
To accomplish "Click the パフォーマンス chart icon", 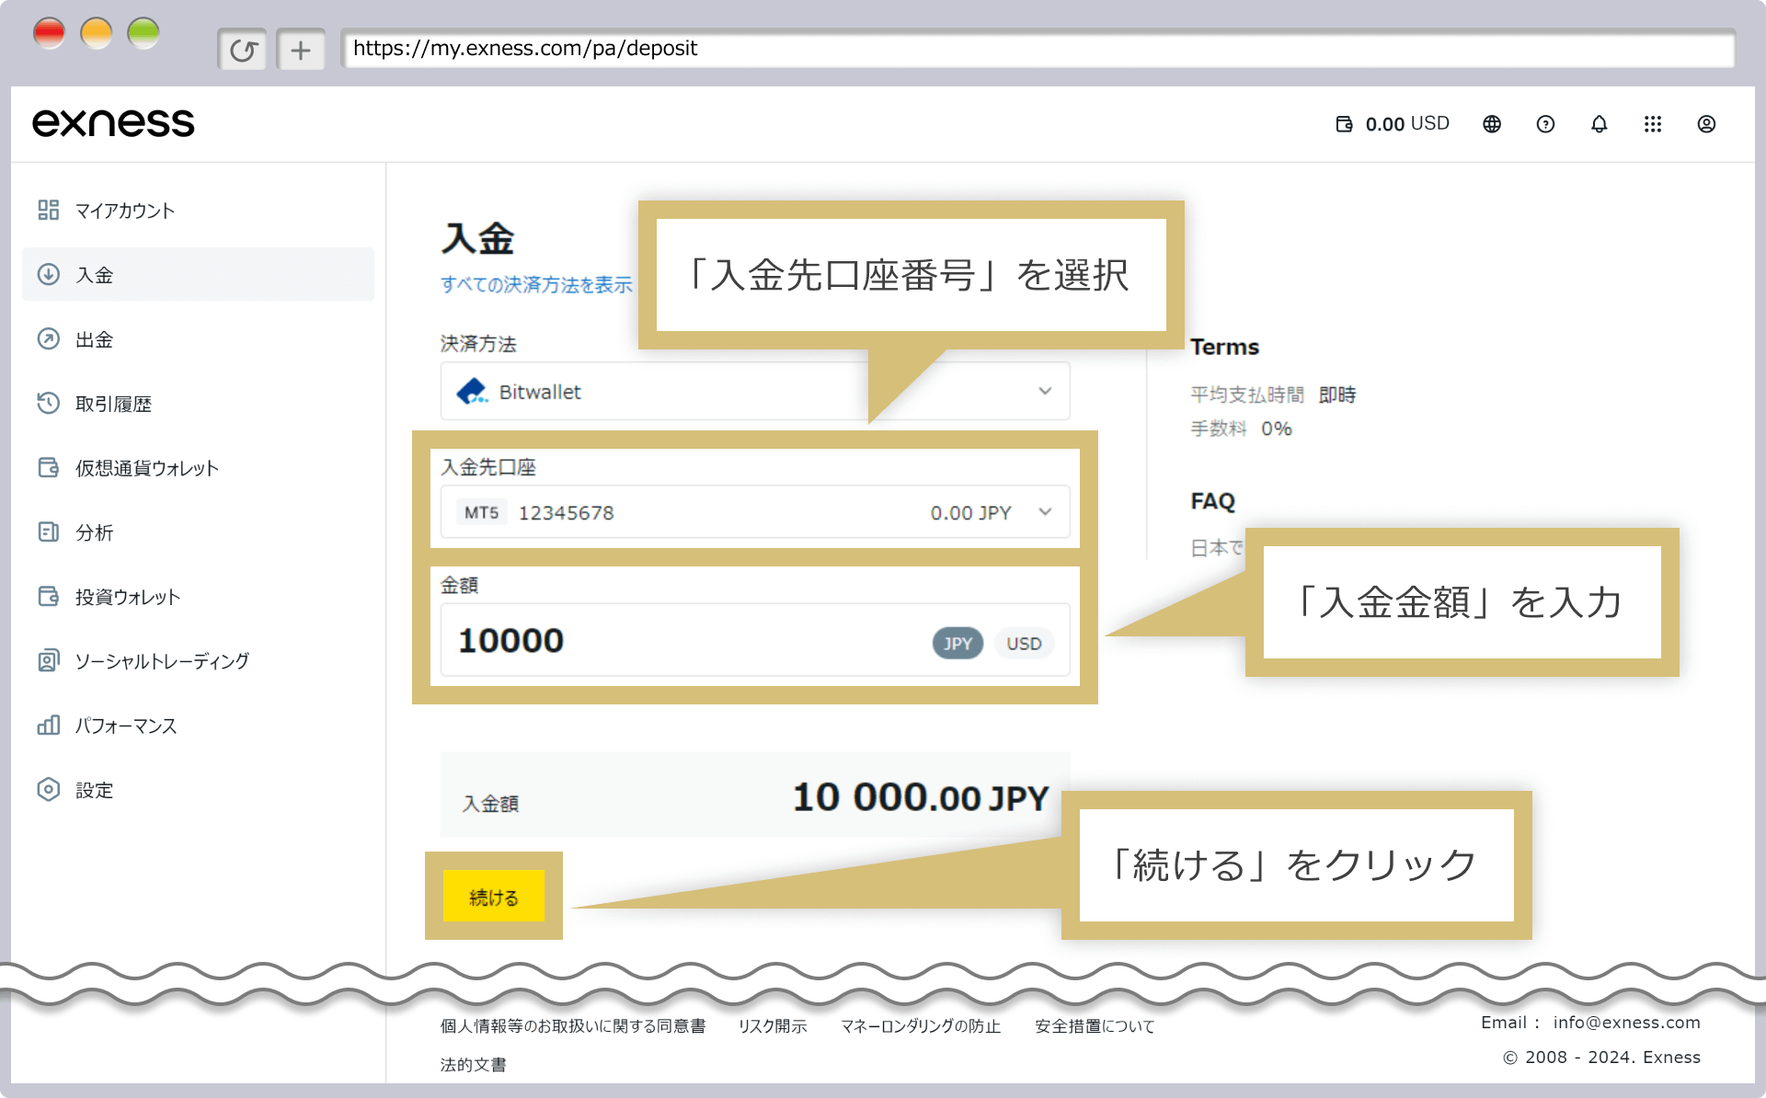I will click(x=49, y=725).
